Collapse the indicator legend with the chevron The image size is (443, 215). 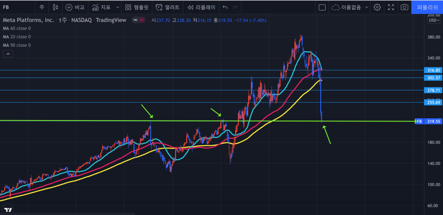[8, 54]
